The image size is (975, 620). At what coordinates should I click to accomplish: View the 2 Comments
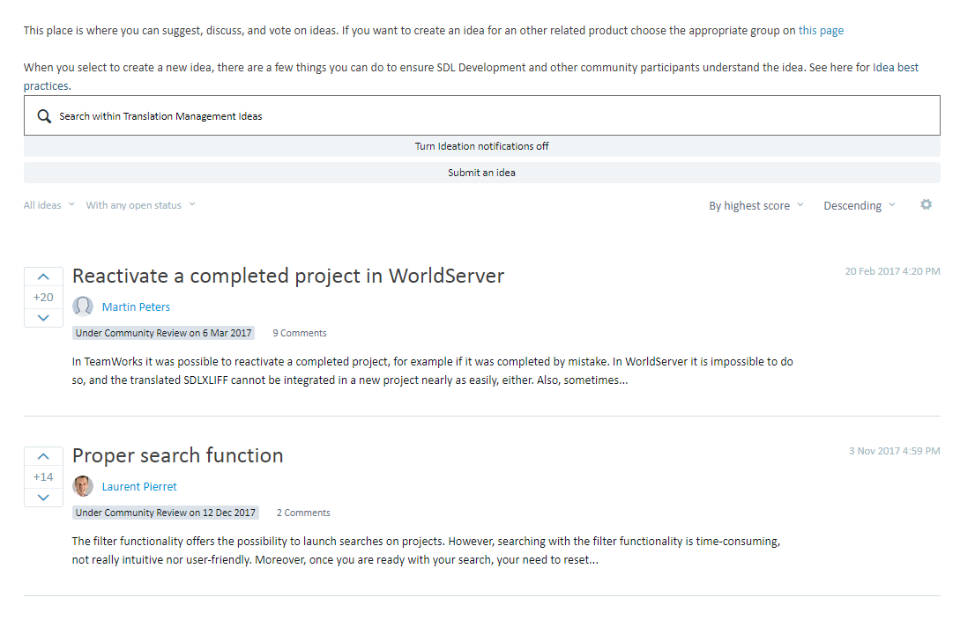pos(303,513)
